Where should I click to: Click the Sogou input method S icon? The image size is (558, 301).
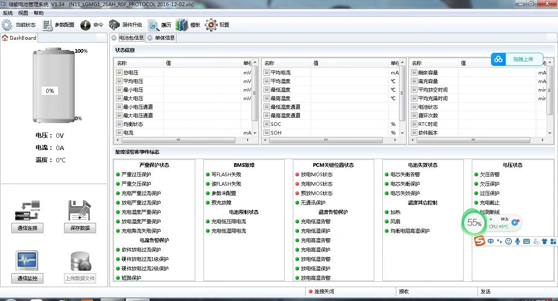(x=479, y=241)
